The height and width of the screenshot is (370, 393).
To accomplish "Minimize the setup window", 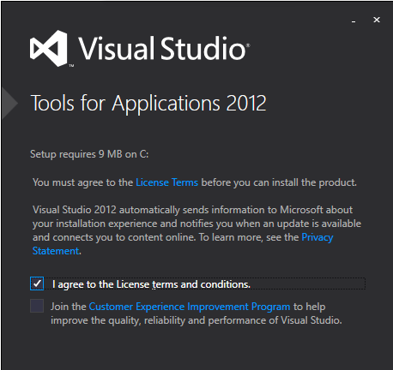I will (x=354, y=21).
